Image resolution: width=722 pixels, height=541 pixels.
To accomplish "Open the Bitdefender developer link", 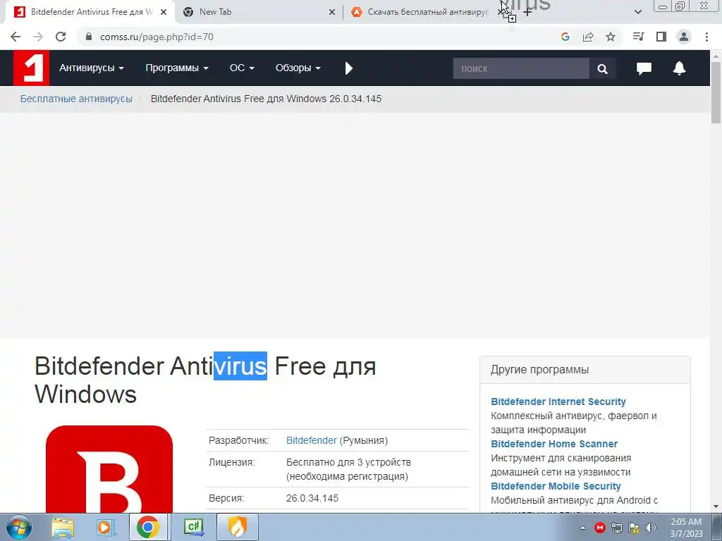I will 311,440.
